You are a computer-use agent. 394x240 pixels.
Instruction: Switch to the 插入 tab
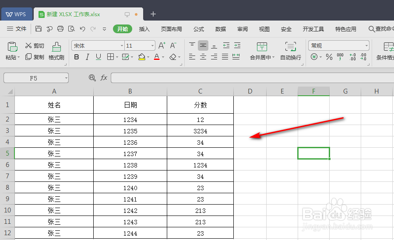pos(144,29)
